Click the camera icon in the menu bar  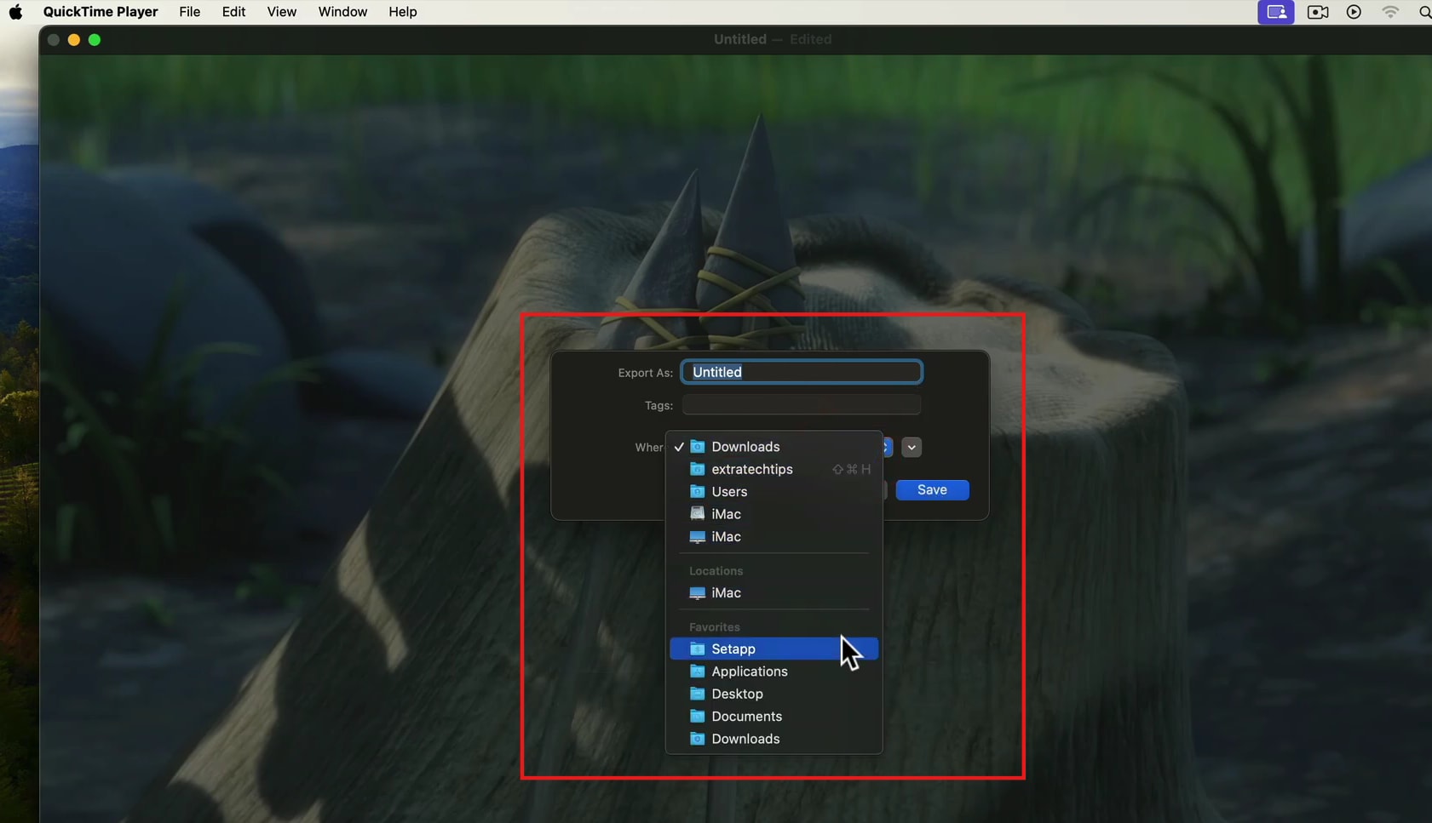1318,12
